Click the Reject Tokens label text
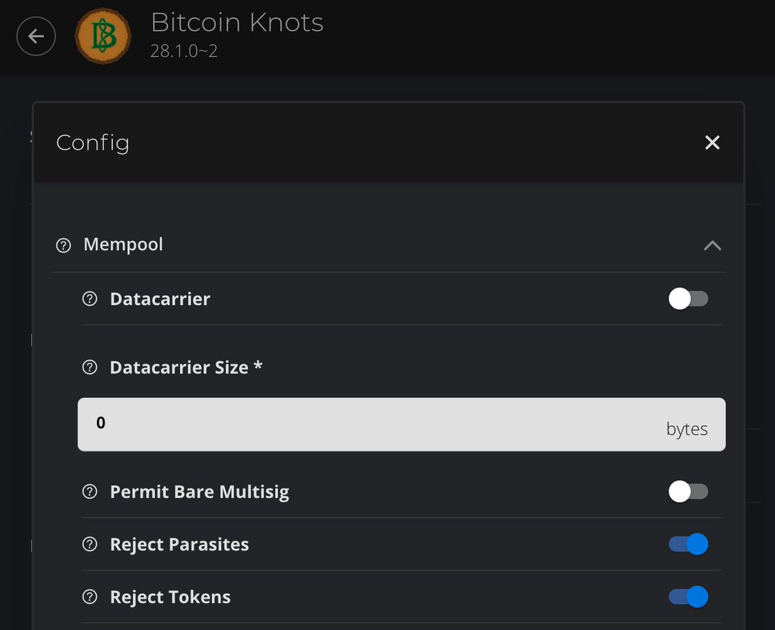775x630 pixels. pos(170,597)
